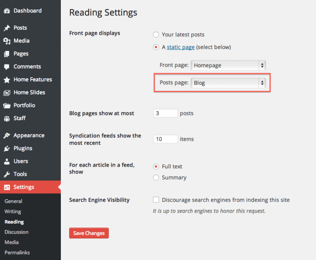The image size is (316, 260).
Task: Check 'Discourage search engines' checkbox
Action: 156,200
